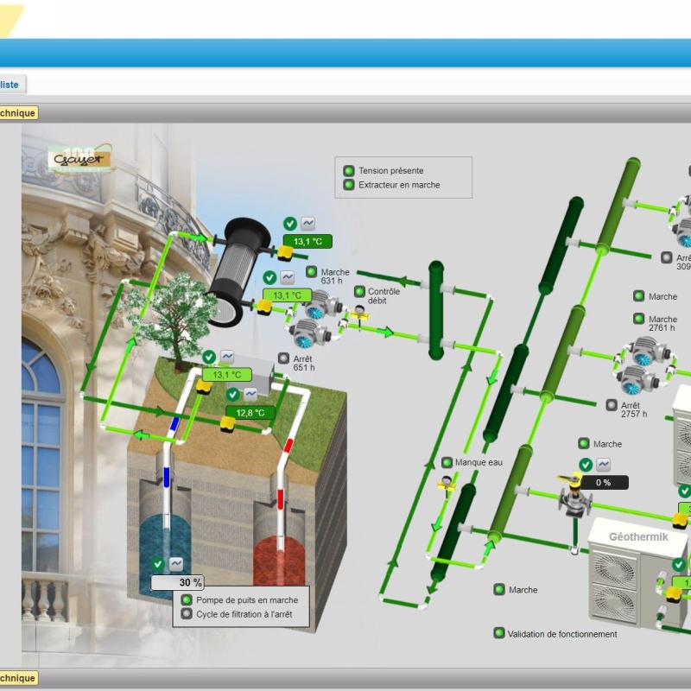Click the Gayet logo on the building
Image resolution: width=691 pixels, height=691 pixels.
click(x=80, y=160)
